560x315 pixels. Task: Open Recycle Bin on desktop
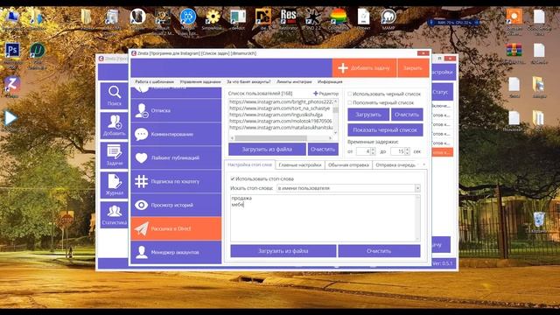tap(539, 220)
